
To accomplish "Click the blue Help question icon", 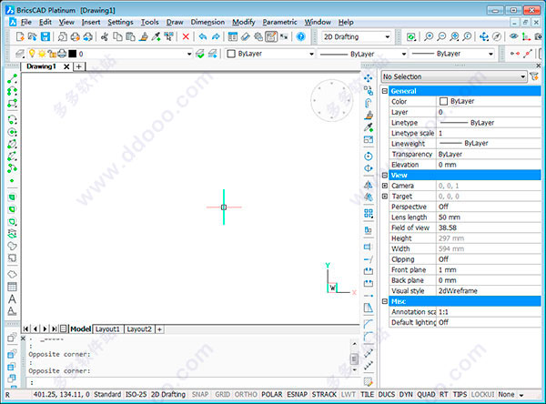I will click(x=301, y=36).
